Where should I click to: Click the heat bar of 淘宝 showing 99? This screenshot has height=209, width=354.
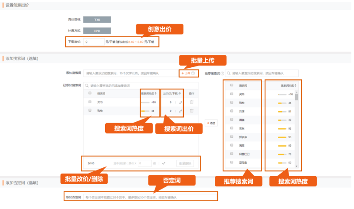point(282,146)
